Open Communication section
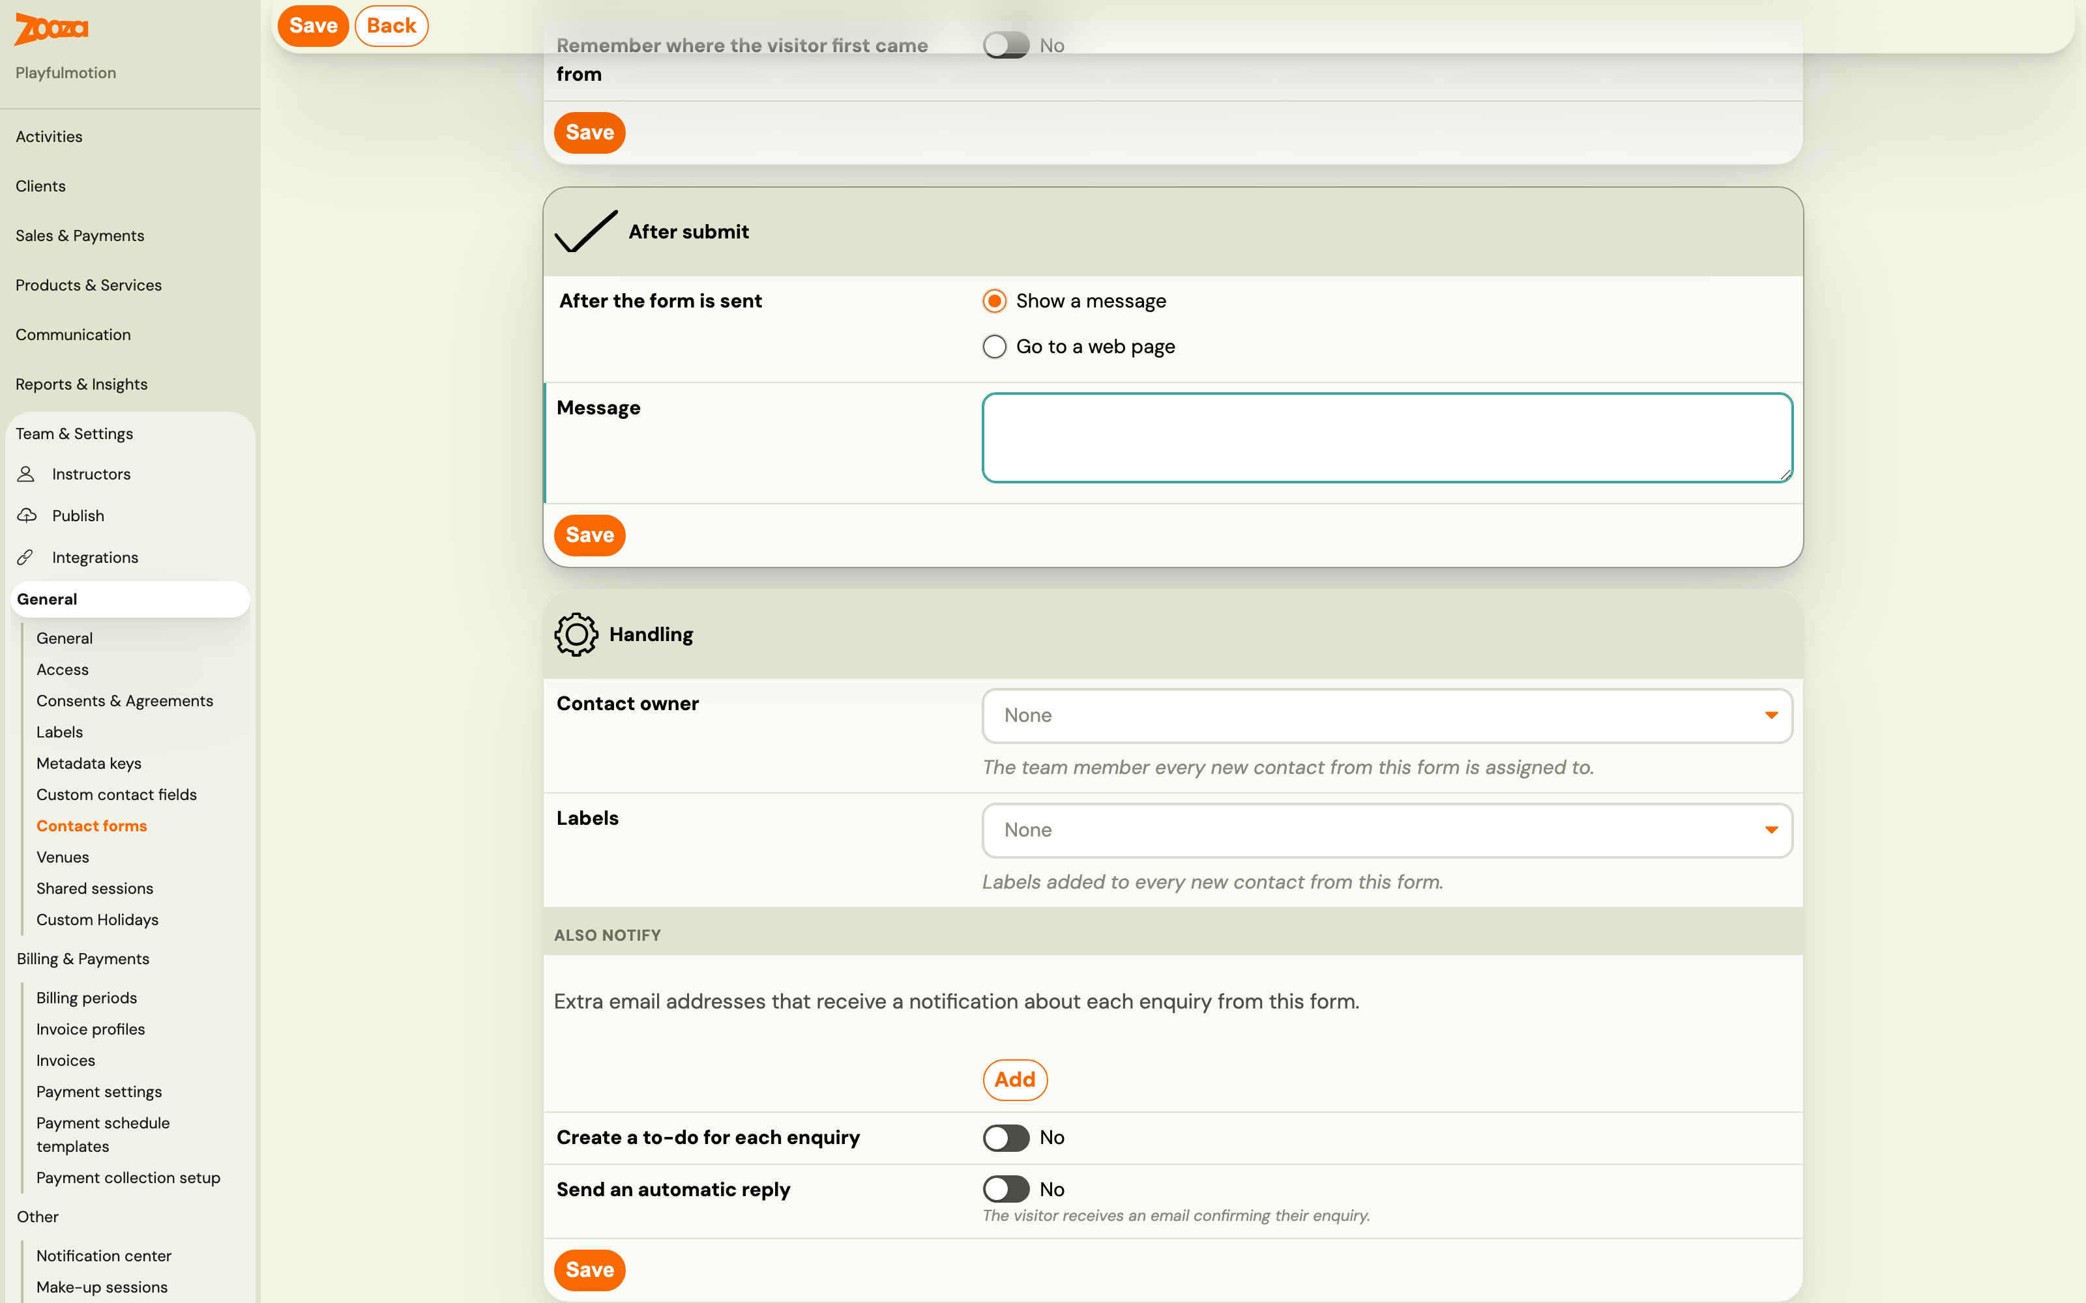This screenshot has height=1303, width=2086. pos(73,334)
